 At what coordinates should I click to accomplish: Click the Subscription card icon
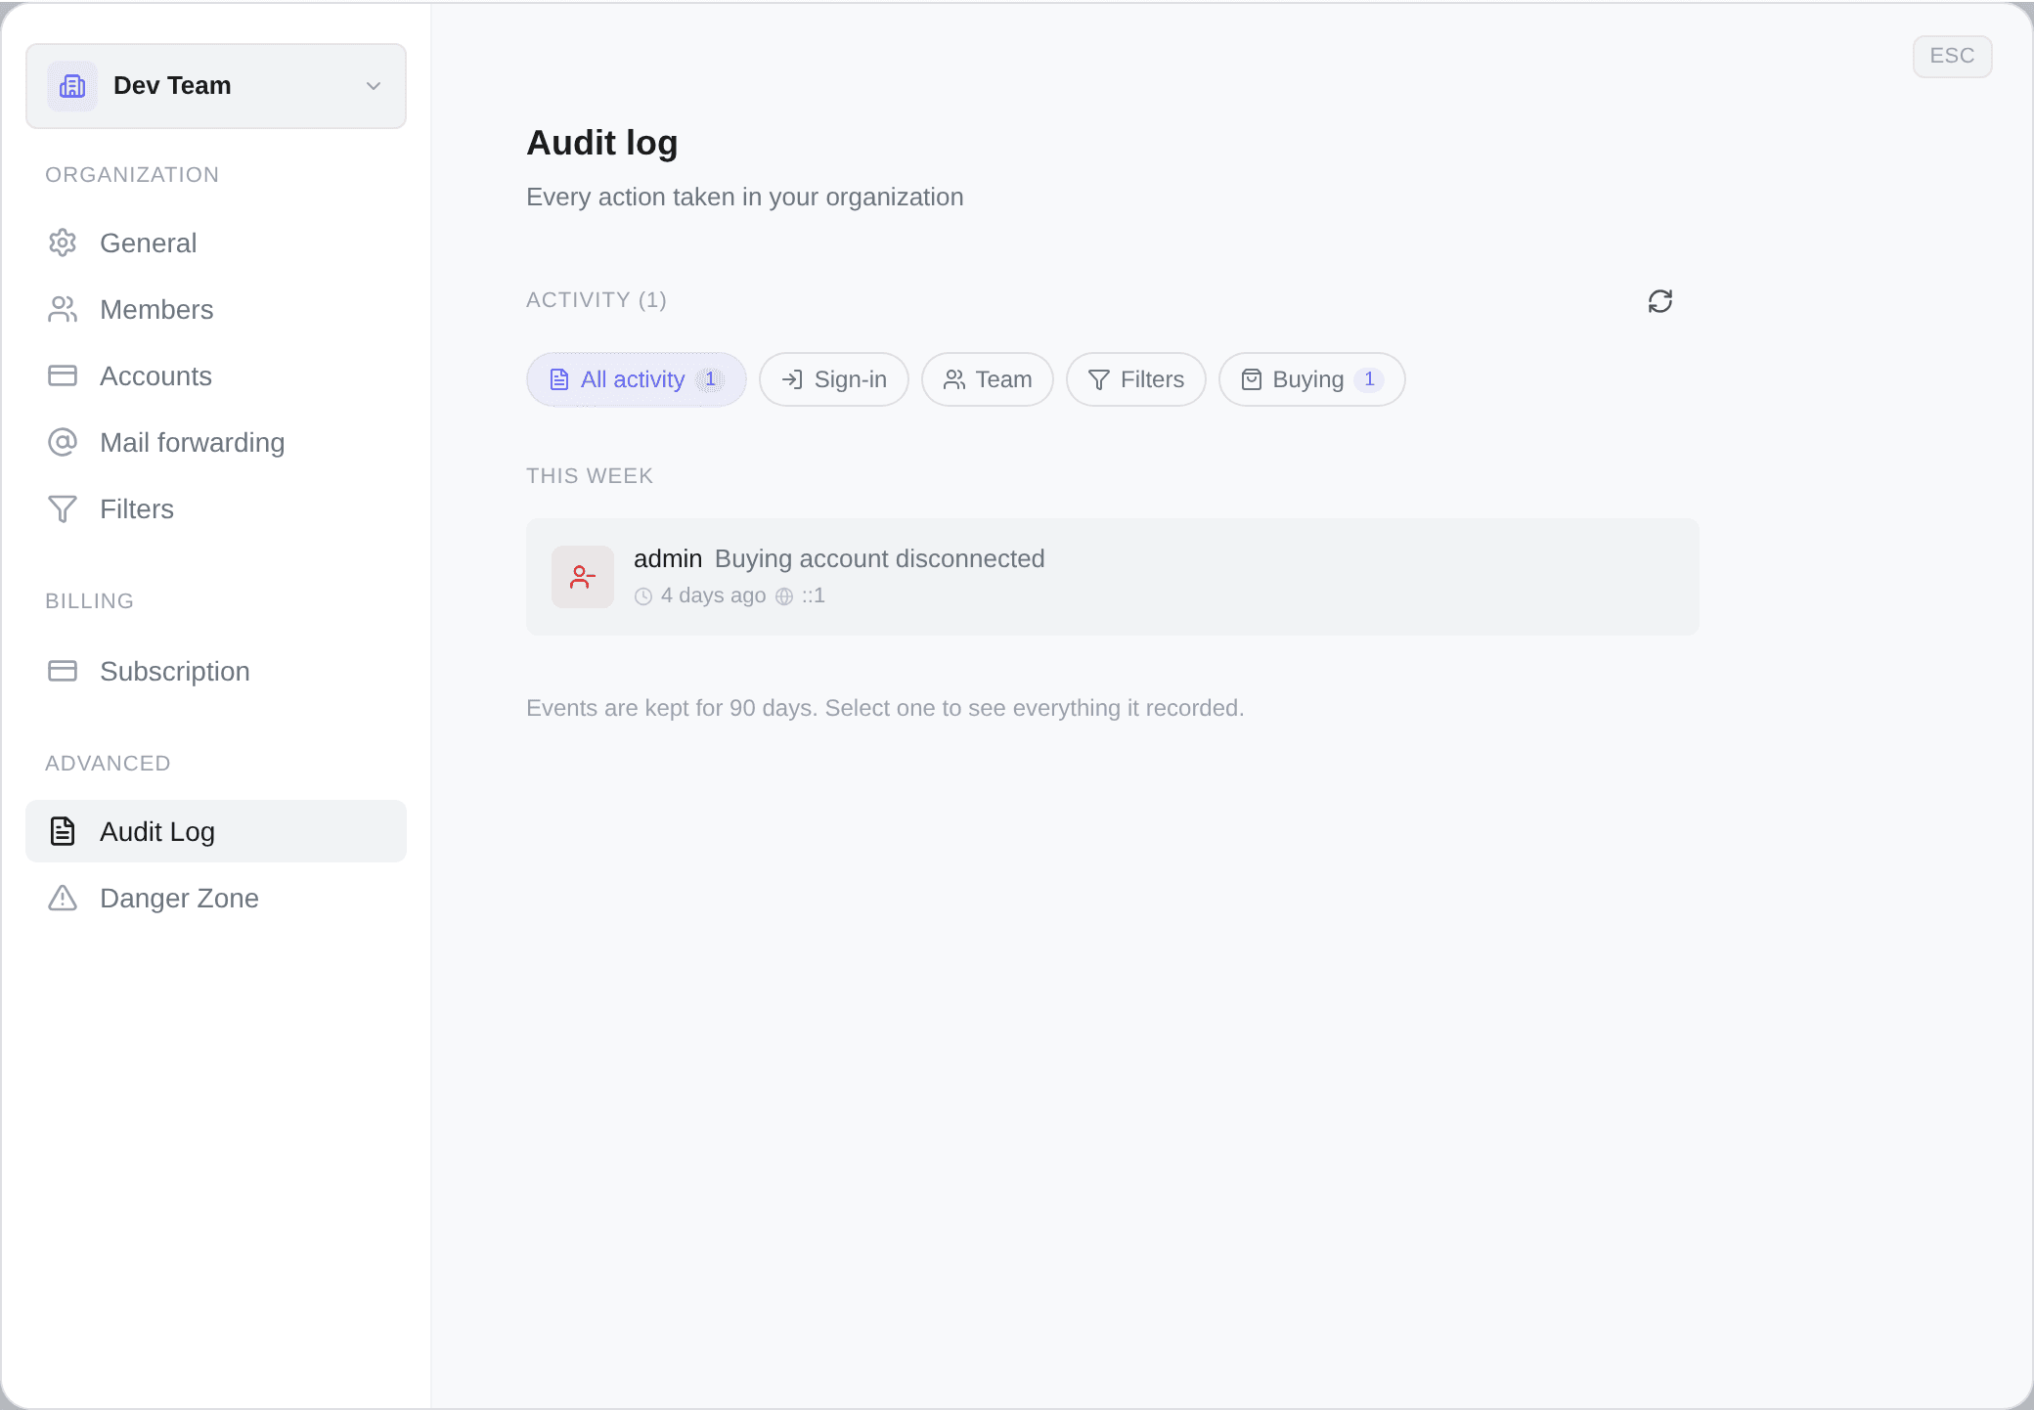coord(63,671)
